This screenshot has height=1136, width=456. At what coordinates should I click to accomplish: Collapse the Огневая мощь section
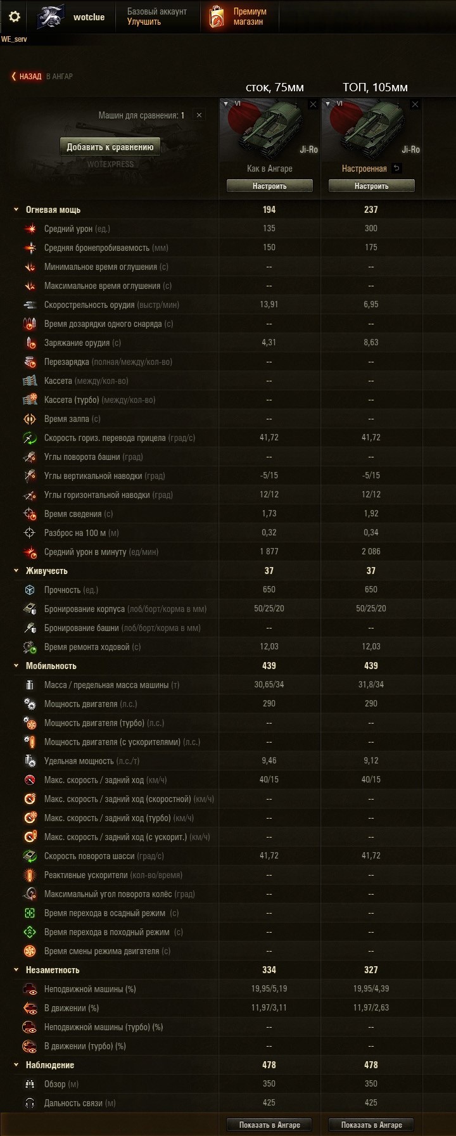point(16,210)
